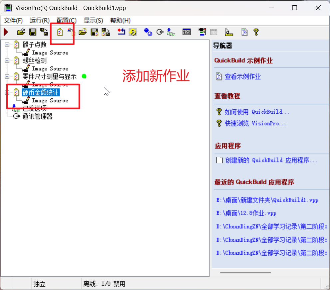Select the 骰子点数 job
This screenshot has height=290, width=330.
tap(35, 45)
